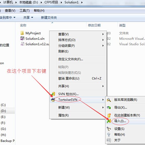Expand arrow next to TortoiseSVN entry
The height and width of the screenshot is (145, 145).
[103, 100]
